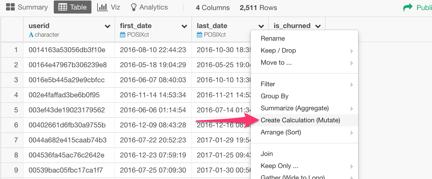This screenshot has width=432, height=179.
Task: Expand the Keep / Drop submenu arrow
Action: point(352,51)
